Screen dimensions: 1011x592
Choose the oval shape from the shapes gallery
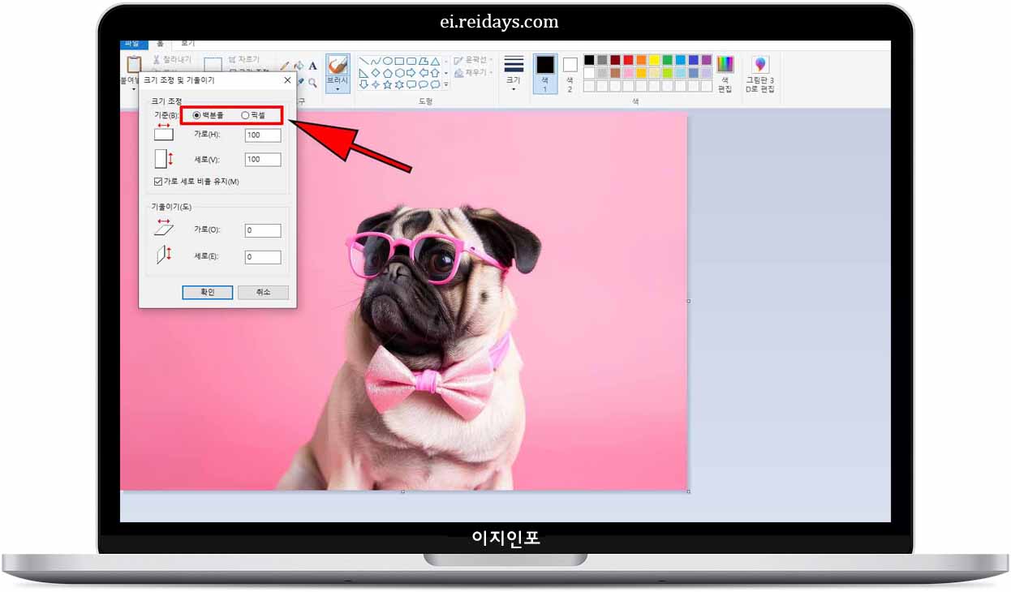(388, 61)
